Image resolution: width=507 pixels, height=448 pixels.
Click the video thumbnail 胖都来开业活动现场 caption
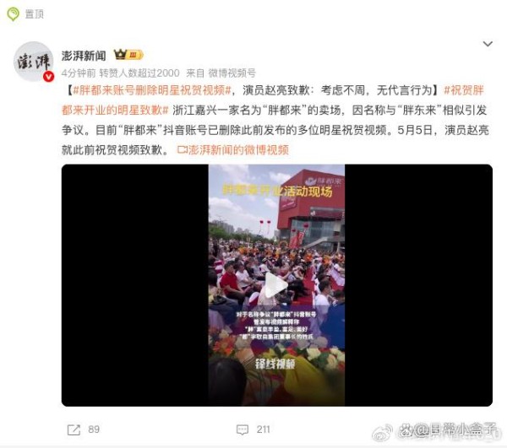click(277, 191)
